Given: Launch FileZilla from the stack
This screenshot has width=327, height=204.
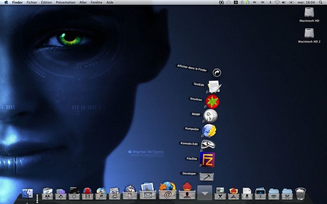Looking at the screenshot, I should pos(207,160).
